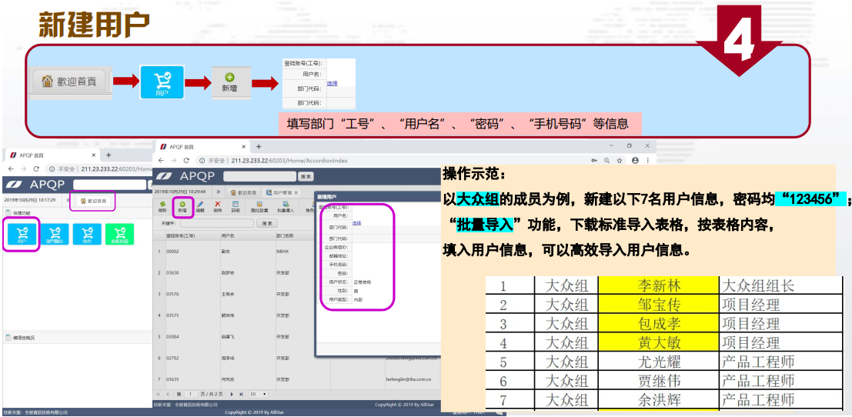Click the page number field in pager
The height and width of the screenshot is (417, 852).
pyautogui.click(x=192, y=394)
